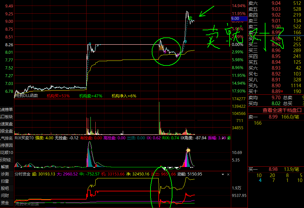This screenshot has width=304, height=208.
Task: Switch to the 云财经 sidebar tab
Action: tap(7, 160)
